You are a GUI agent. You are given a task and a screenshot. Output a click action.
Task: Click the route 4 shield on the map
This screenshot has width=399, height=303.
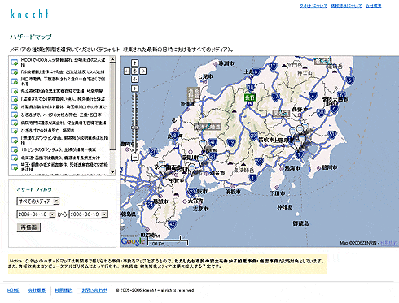(x=313, y=96)
